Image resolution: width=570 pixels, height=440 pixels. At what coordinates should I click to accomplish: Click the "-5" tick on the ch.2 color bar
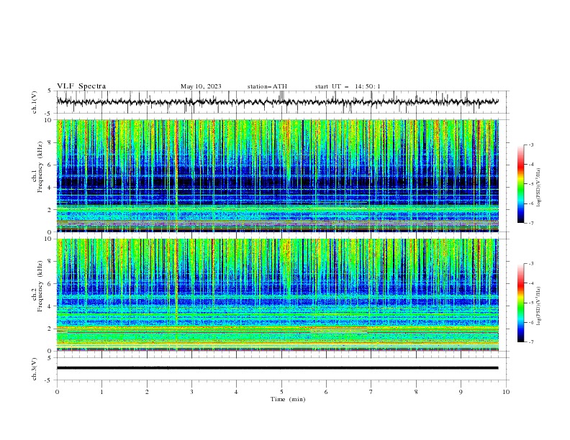coord(531,303)
